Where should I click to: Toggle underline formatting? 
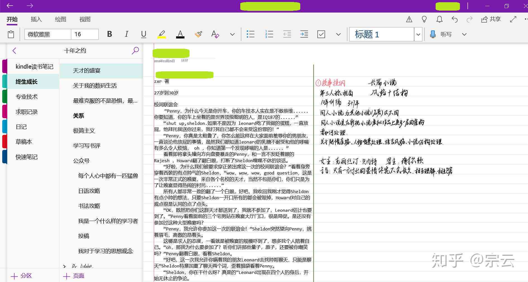(143, 34)
